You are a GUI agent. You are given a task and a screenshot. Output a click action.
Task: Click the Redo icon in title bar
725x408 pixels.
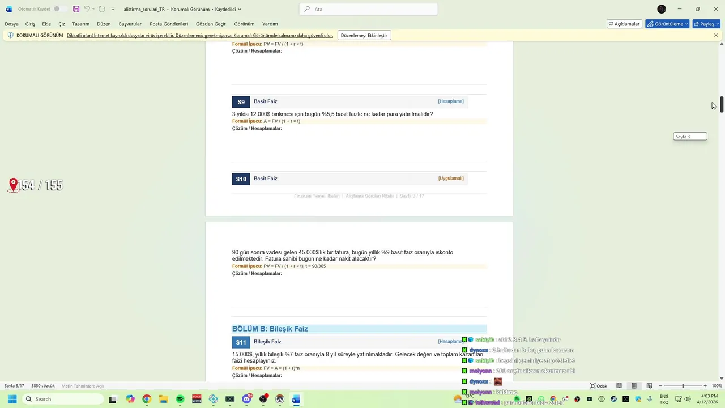point(101,9)
